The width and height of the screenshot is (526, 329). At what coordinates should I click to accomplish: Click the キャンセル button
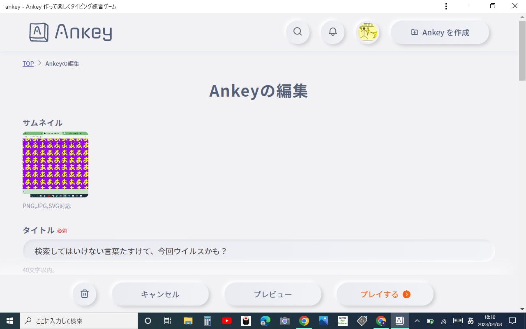[160, 294]
